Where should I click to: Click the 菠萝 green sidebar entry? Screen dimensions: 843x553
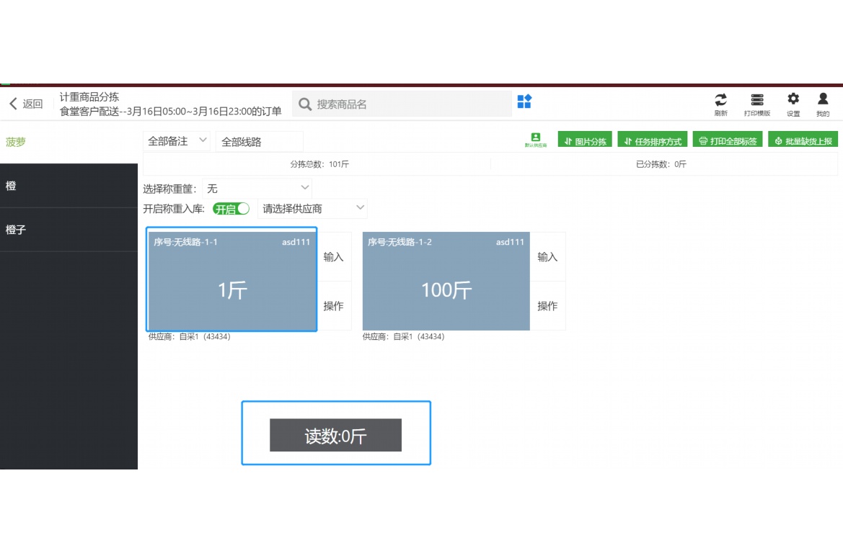(x=13, y=142)
